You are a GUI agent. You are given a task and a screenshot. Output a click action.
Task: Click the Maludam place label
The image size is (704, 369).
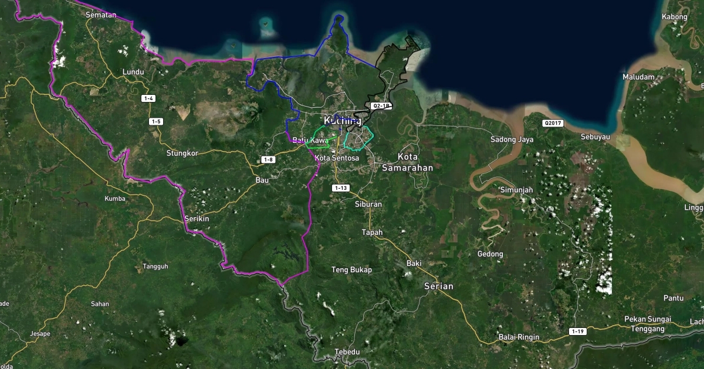coord(638,77)
